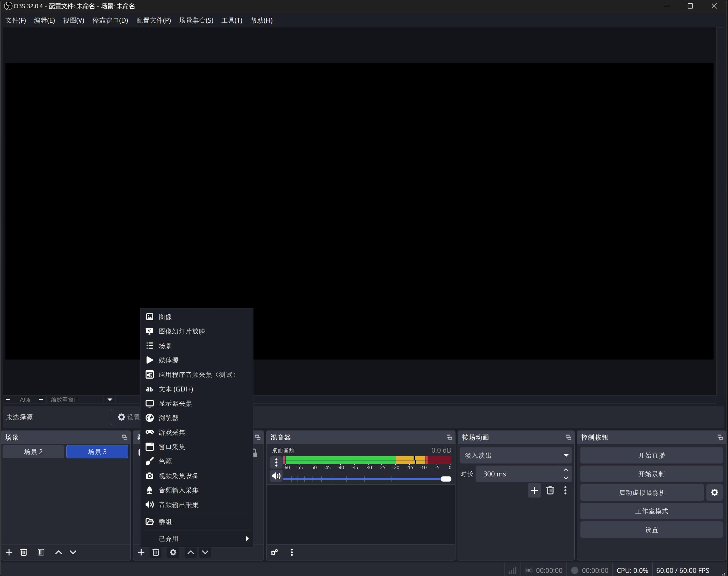Click the add scene plus icon
The height and width of the screenshot is (576, 728).
pos(9,552)
